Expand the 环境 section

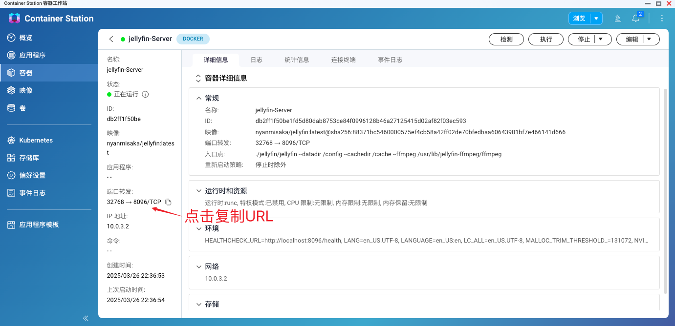(x=199, y=228)
